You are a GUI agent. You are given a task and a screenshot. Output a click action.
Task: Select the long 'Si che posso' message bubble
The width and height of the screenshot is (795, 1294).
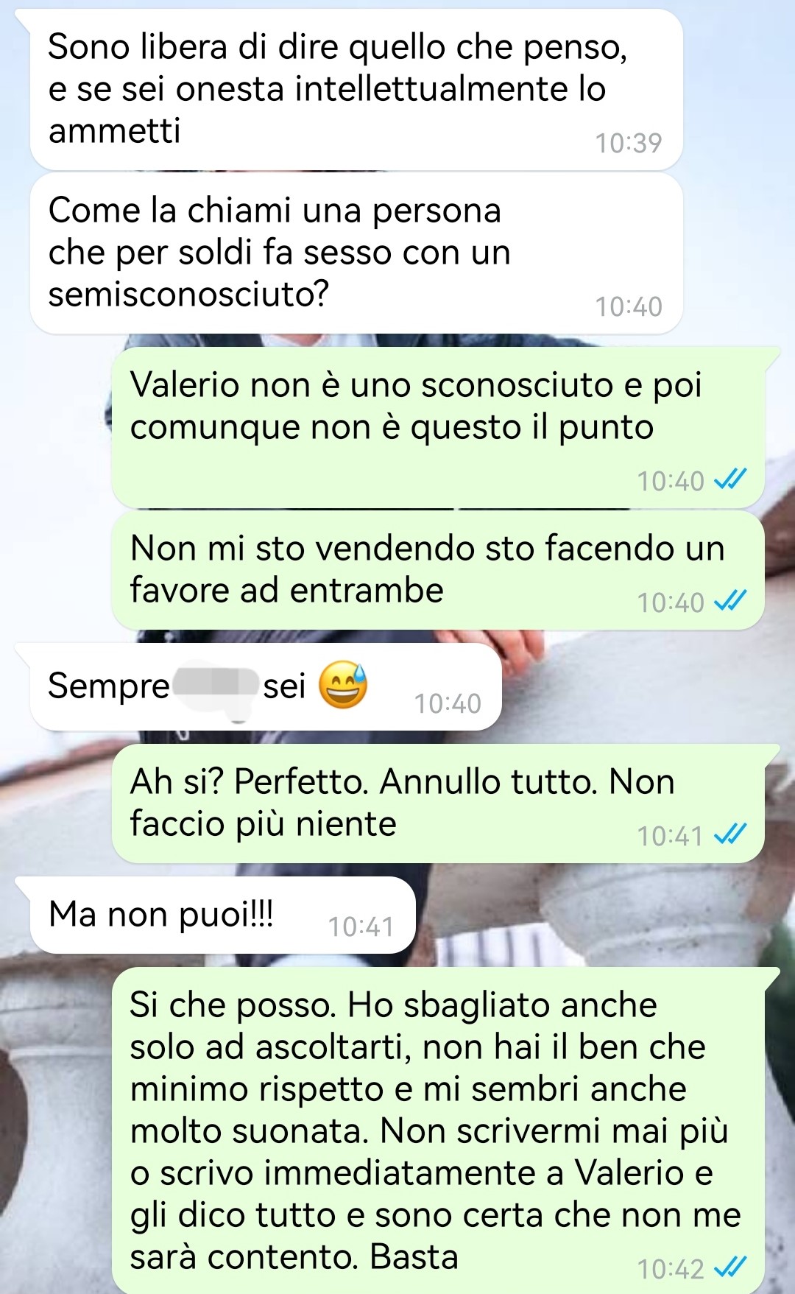point(438,1130)
